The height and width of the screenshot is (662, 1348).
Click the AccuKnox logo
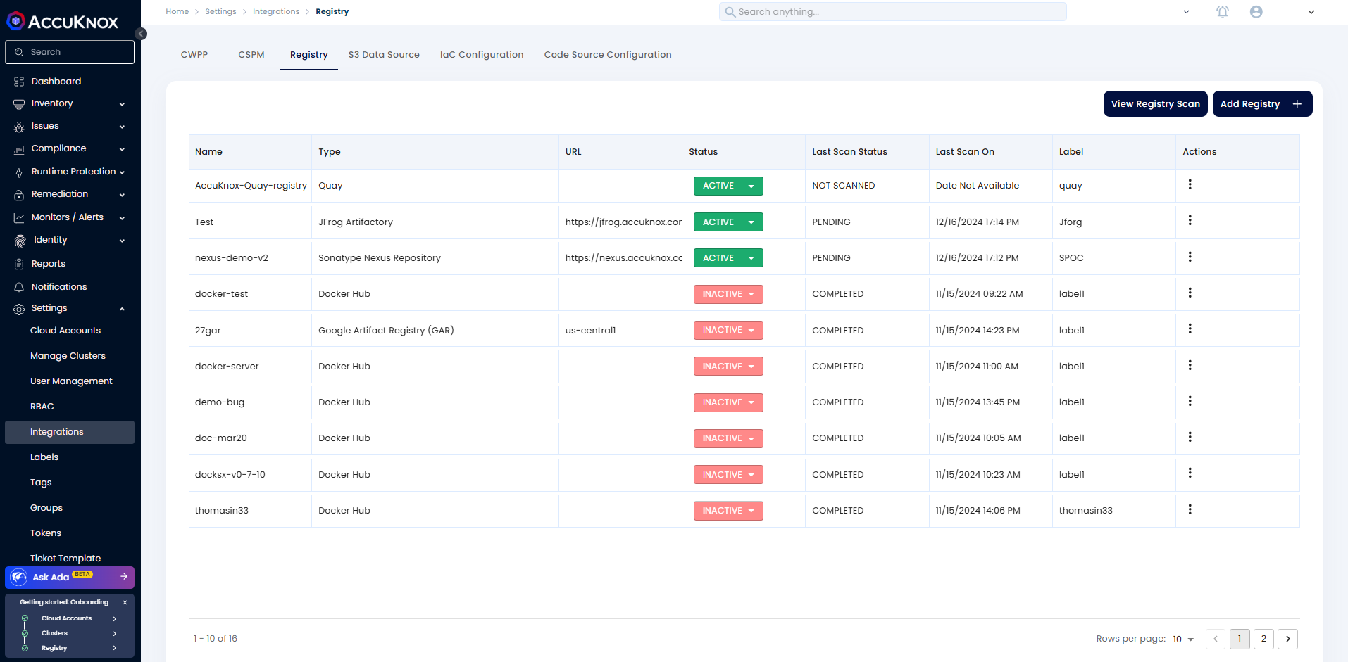(63, 21)
